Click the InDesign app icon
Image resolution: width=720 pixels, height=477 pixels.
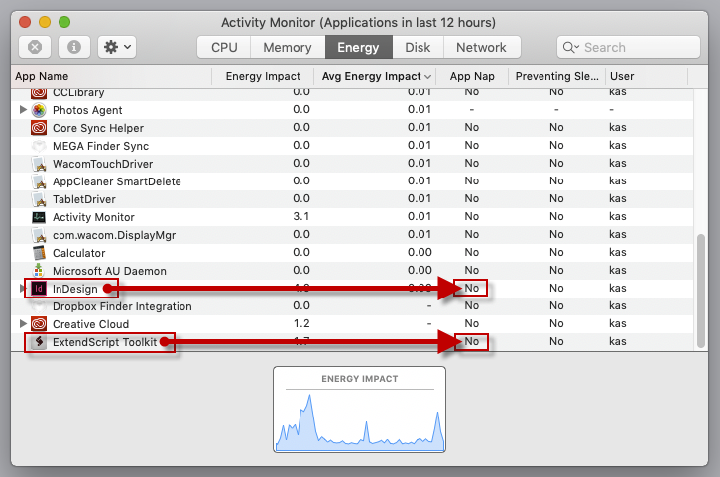tap(39, 289)
